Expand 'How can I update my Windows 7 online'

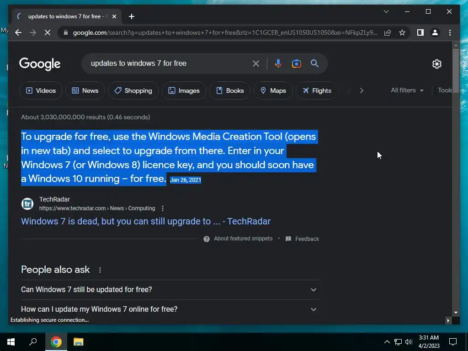coord(170,309)
